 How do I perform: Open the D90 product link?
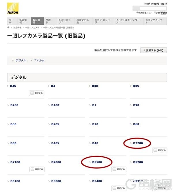[136, 105]
